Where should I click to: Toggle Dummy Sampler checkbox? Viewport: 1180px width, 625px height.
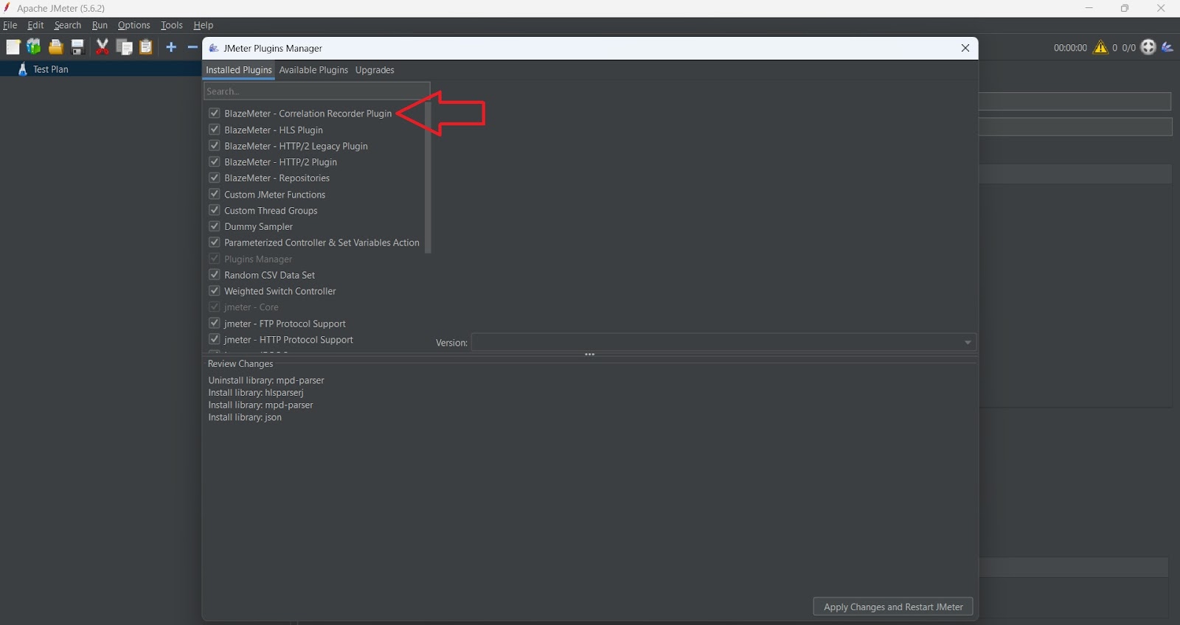[215, 226]
